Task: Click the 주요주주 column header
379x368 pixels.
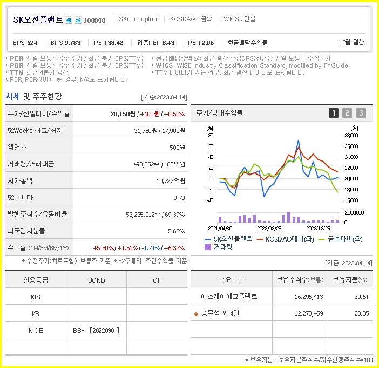Action: coord(231,280)
